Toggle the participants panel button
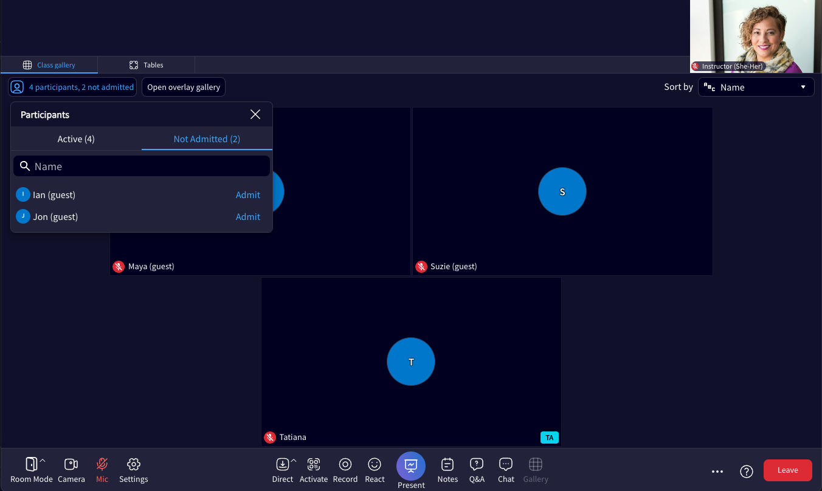822x491 pixels. 72,87
